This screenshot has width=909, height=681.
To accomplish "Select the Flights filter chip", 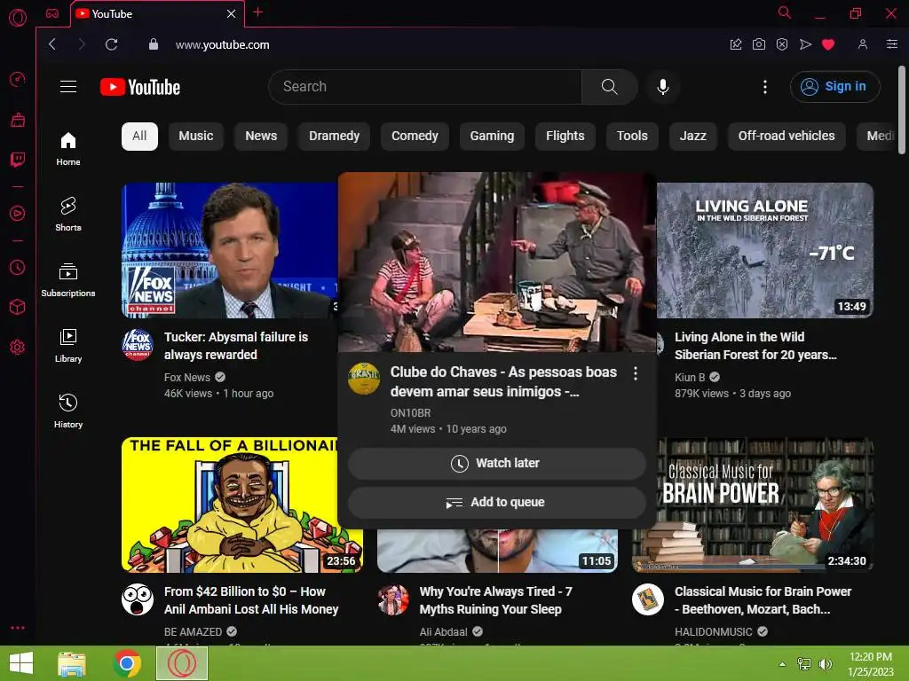I will click(565, 136).
